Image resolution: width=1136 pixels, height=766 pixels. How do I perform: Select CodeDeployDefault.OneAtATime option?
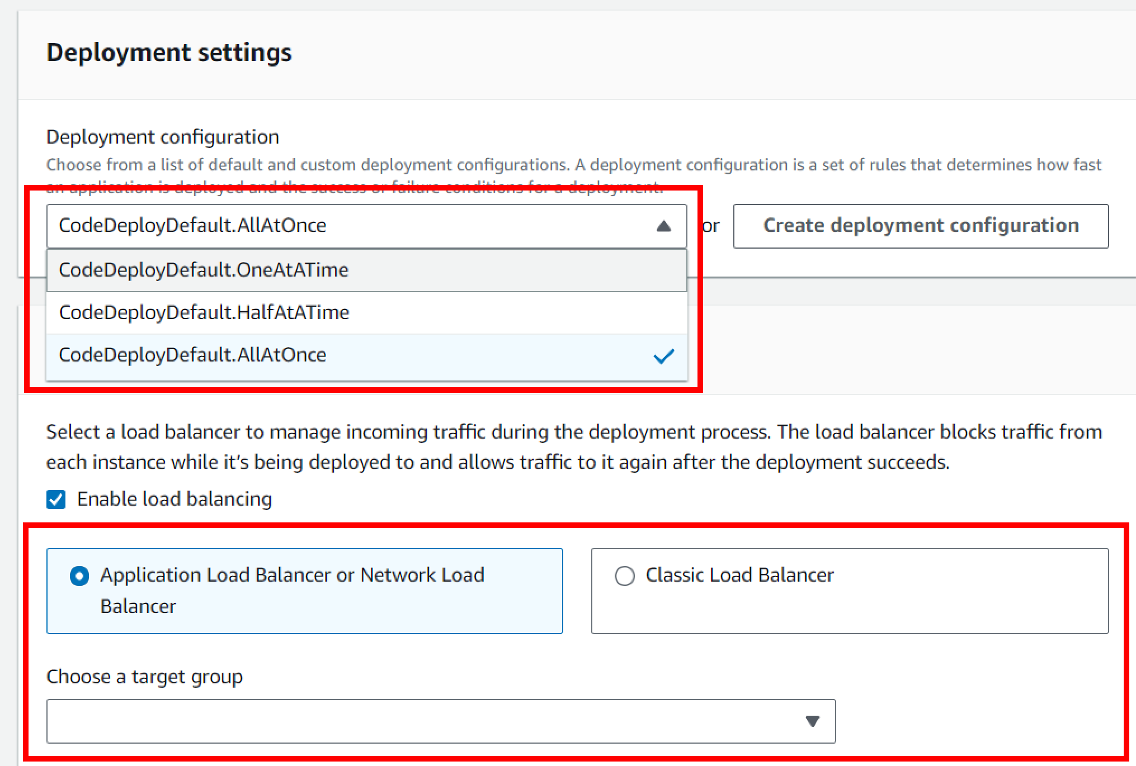tap(367, 270)
